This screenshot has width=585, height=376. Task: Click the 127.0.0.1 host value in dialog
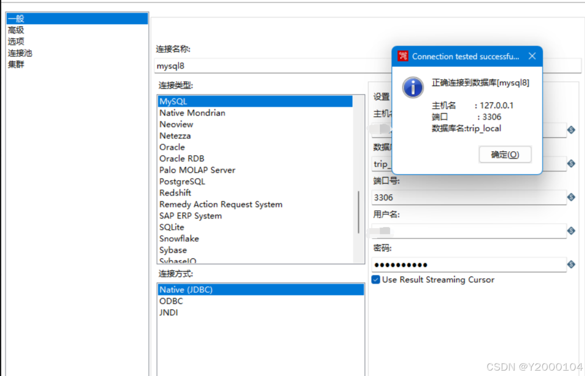(x=497, y=105)
